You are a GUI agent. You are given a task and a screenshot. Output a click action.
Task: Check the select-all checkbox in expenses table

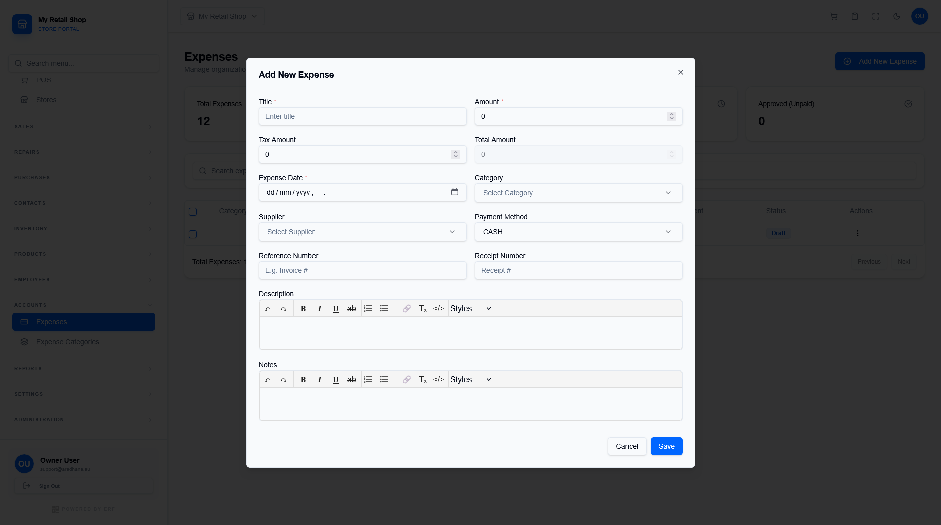click(193, 211)
